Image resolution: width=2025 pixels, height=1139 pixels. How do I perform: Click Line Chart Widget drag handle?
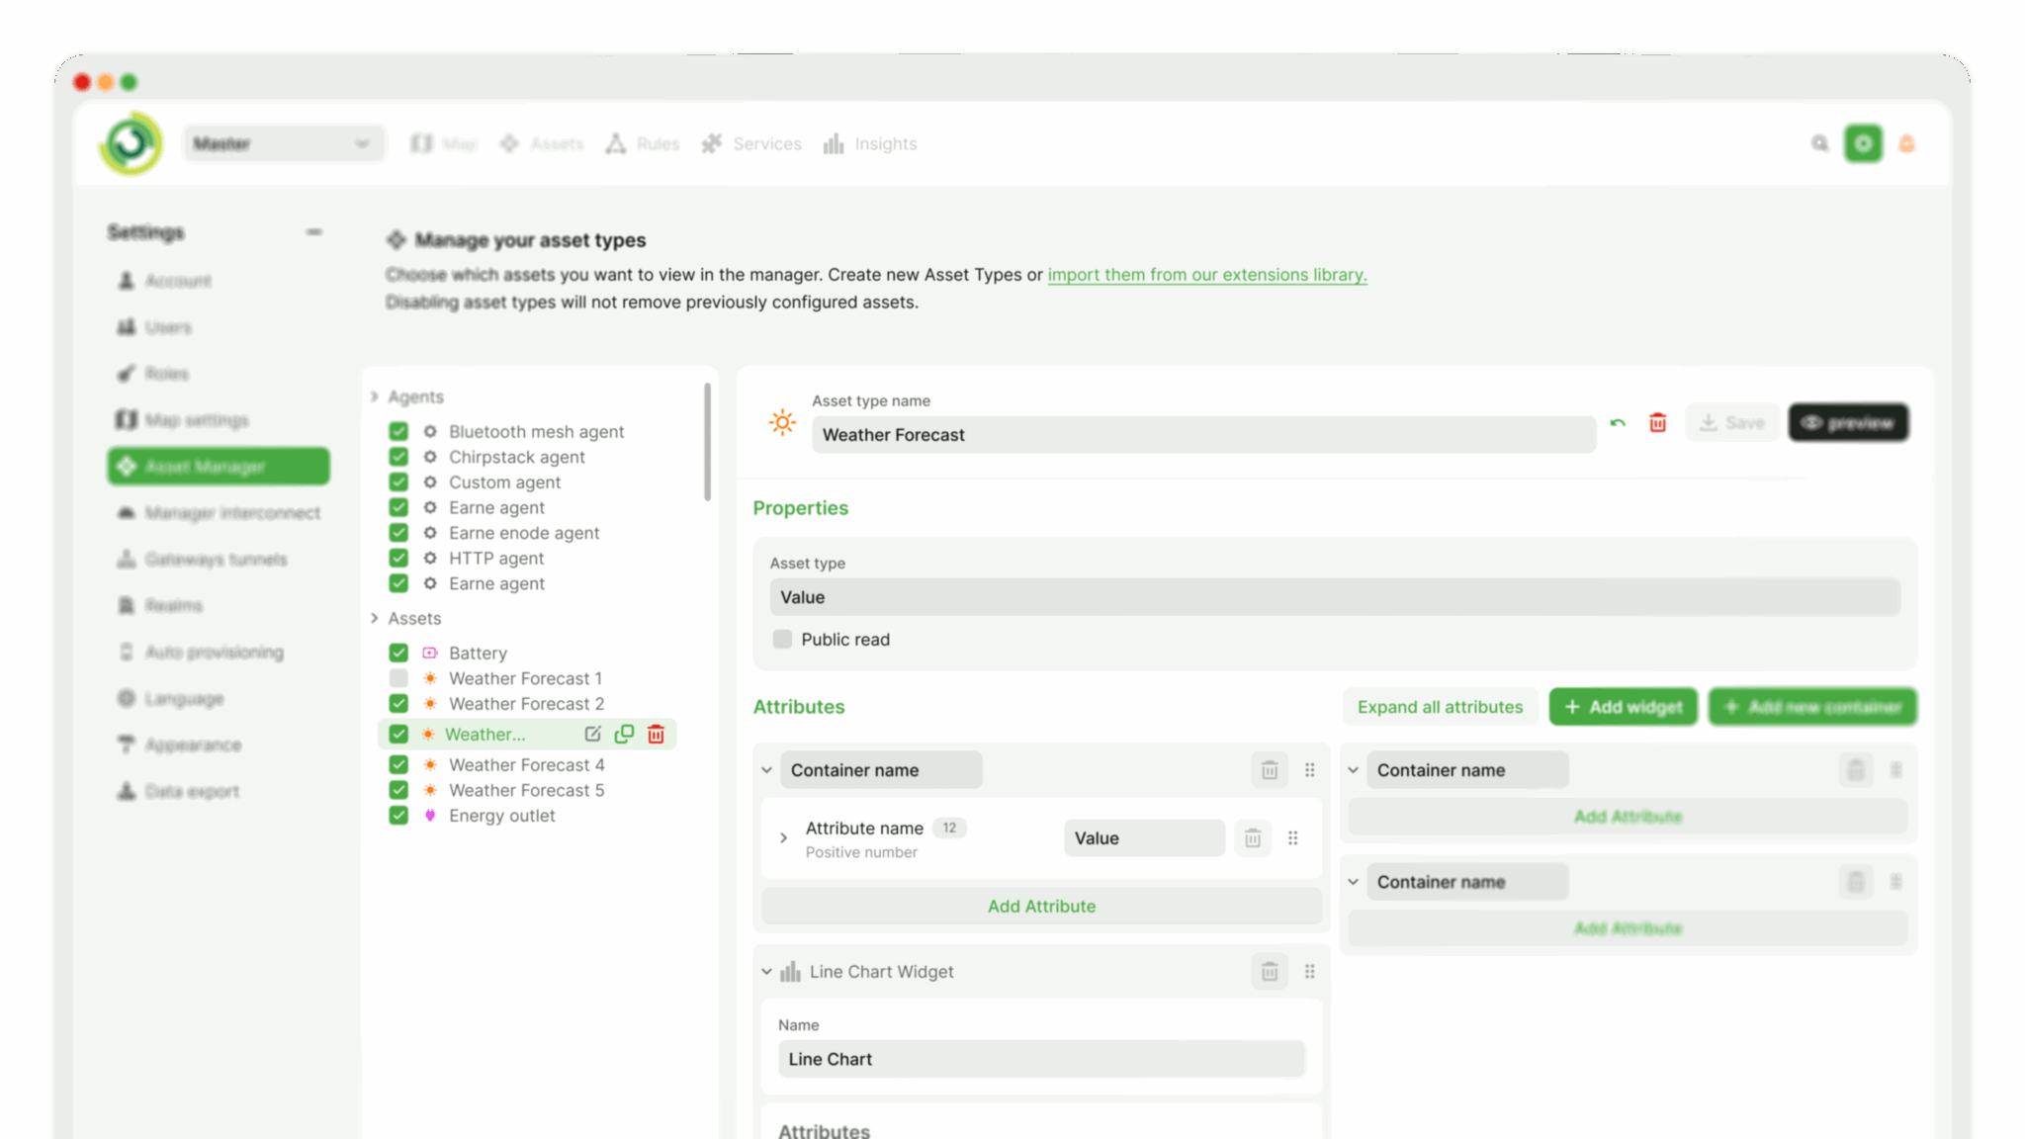[1310, 972]
